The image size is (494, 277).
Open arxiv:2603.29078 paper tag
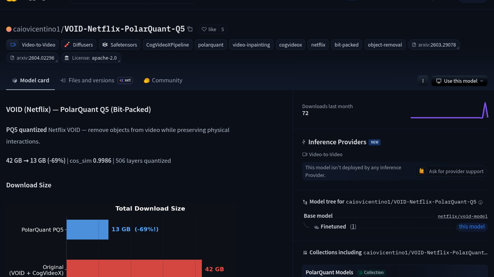[x=434, y=45]
